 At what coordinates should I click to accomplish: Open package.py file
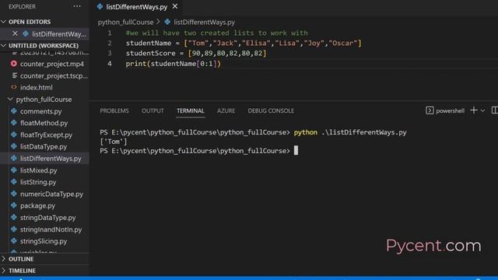(37, 205)
